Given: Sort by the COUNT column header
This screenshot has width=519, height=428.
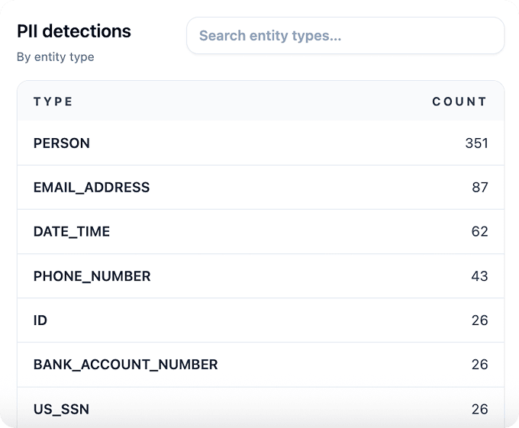Looking at the screenshot, I should click(459, 101).
